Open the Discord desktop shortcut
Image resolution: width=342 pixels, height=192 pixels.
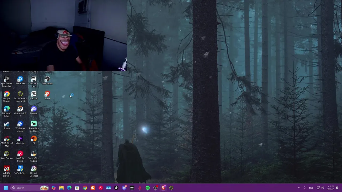(34, 110)
